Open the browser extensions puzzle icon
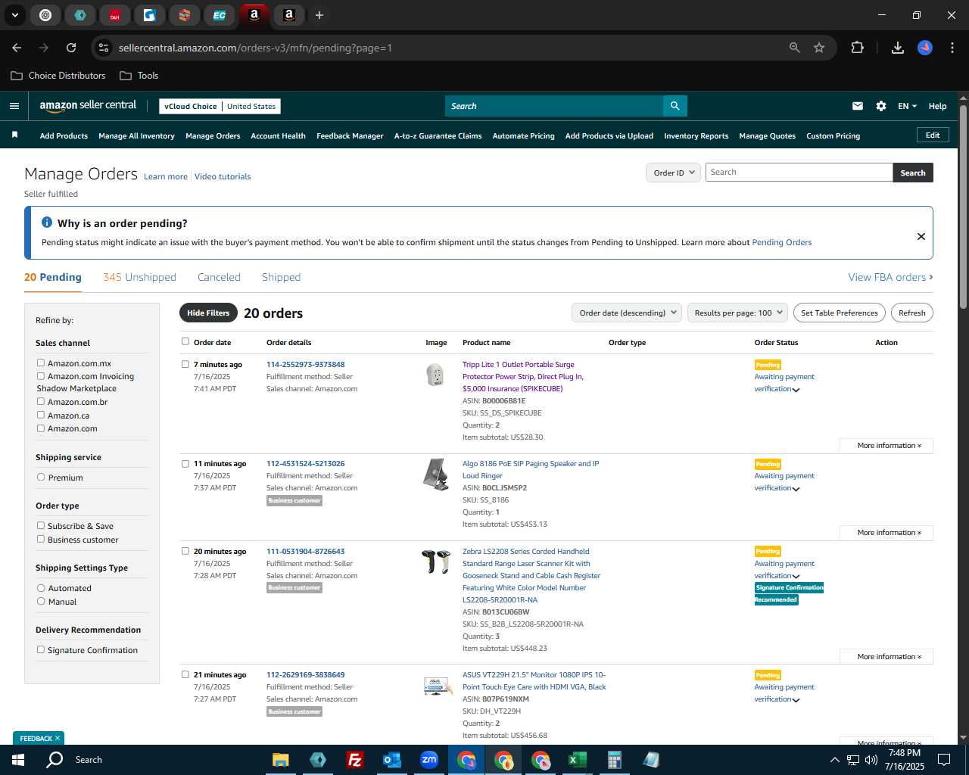The image size is (969, 775). click(x=857, y=48)
